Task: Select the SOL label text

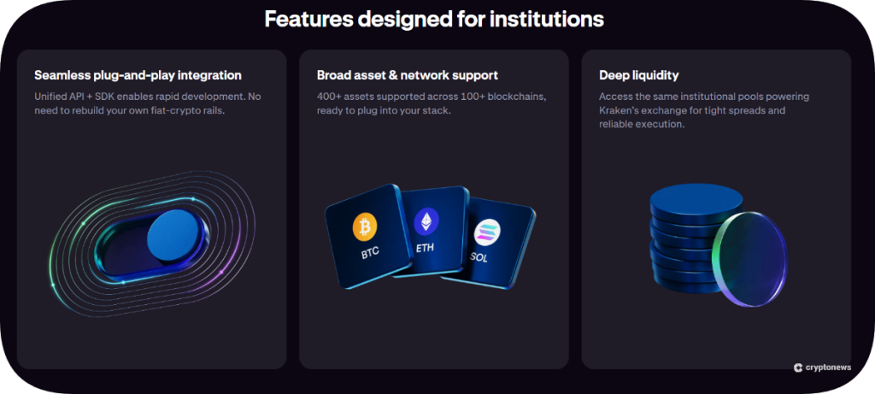Action: point(479,257)
